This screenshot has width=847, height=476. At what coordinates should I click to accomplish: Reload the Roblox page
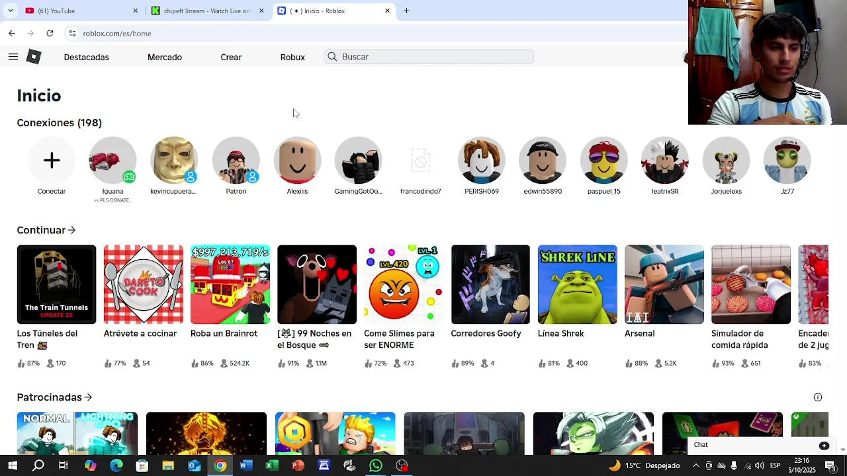tap(50, 33)
